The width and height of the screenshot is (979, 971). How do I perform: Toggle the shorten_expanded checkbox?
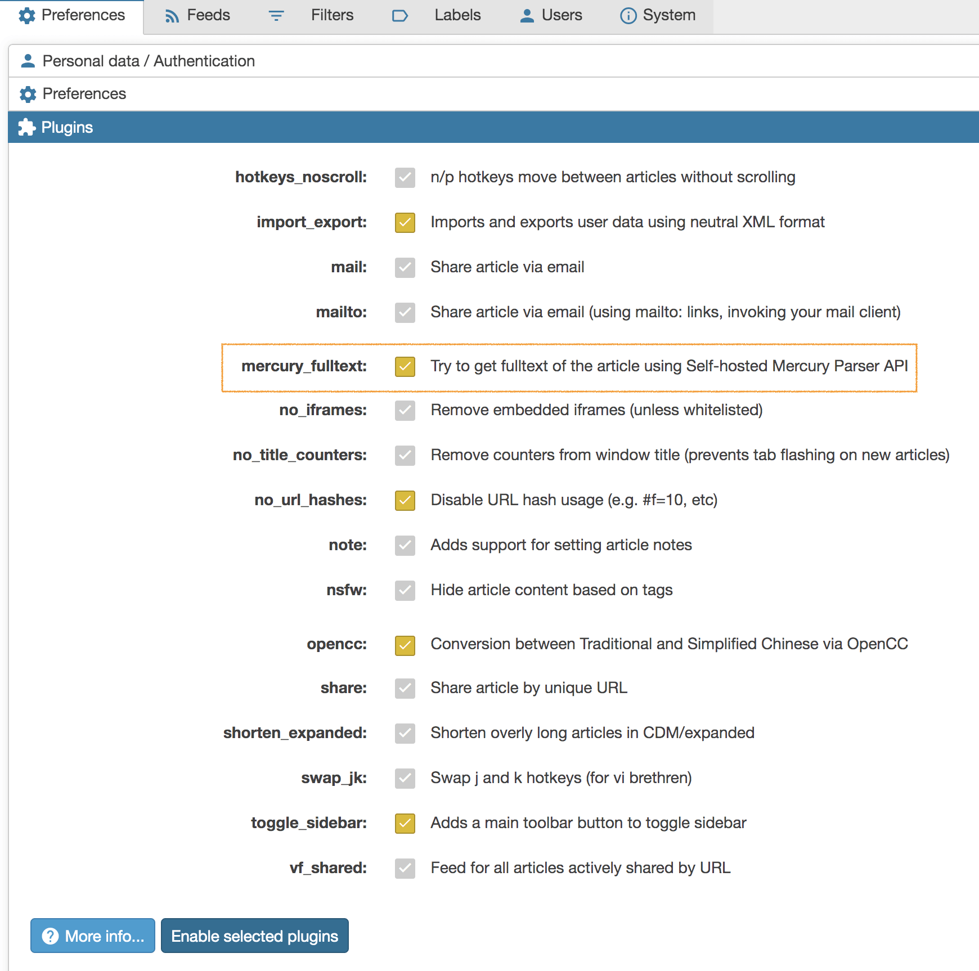(405, 734)
